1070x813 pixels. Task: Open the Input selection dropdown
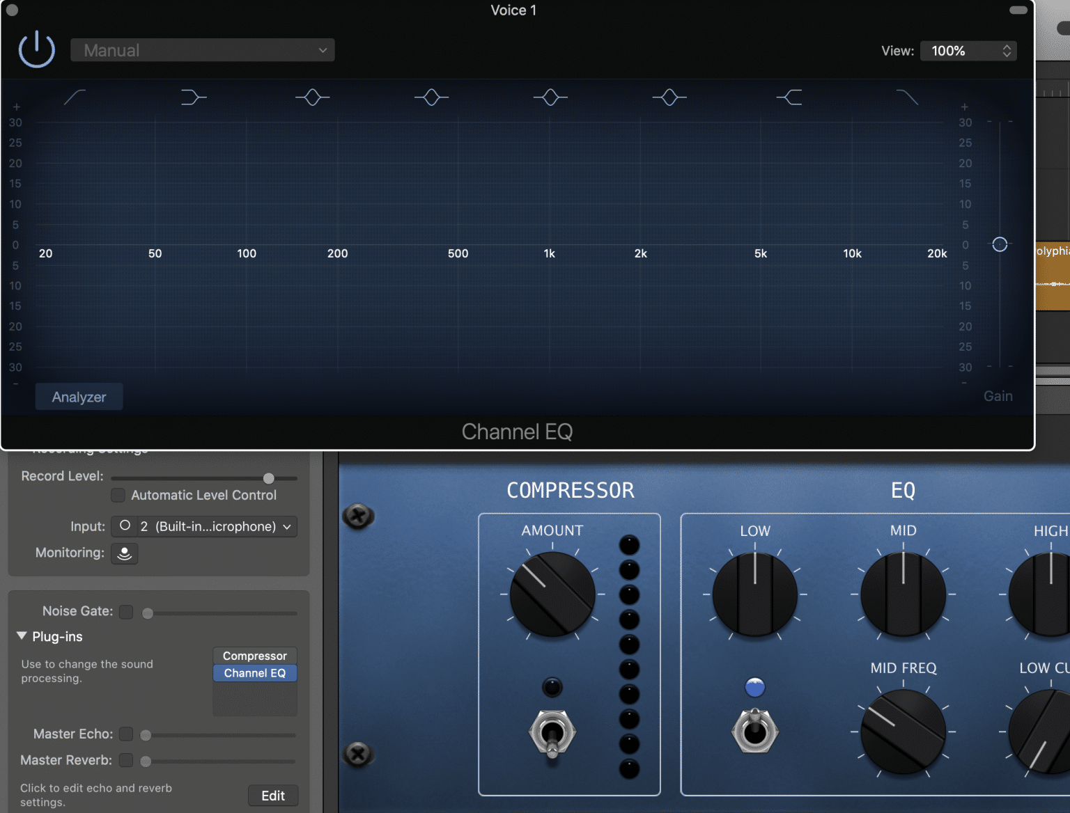tap(204, 526)
